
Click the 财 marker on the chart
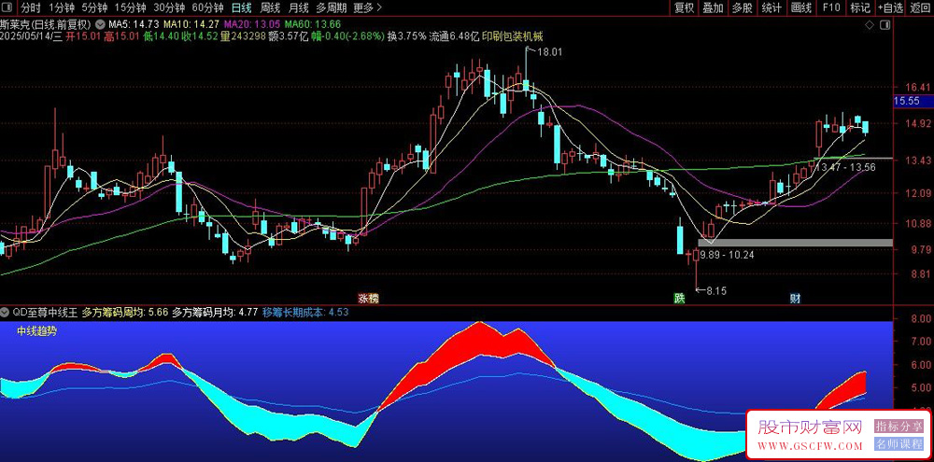[x=795, y=298]
